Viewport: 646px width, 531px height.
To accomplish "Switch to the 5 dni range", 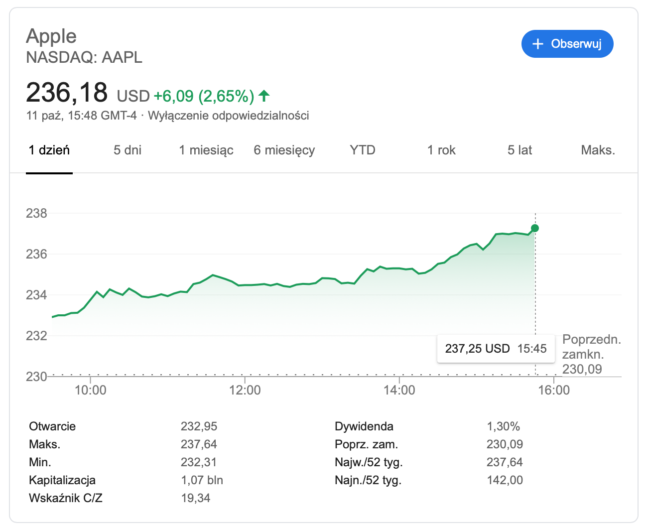I will coord(128,150).
